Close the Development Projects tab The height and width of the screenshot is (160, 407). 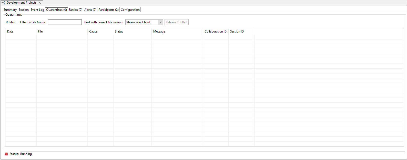click(40, 3)
